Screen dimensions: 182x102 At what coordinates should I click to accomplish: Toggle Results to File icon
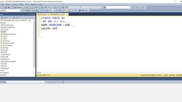click(x=69, y=11)
